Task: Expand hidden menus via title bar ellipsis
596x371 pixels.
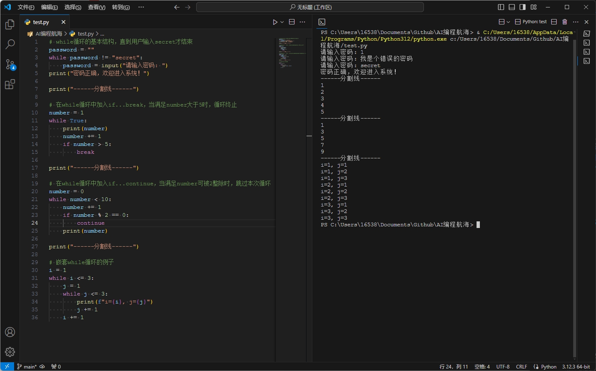Action: [x=141, y=7]
